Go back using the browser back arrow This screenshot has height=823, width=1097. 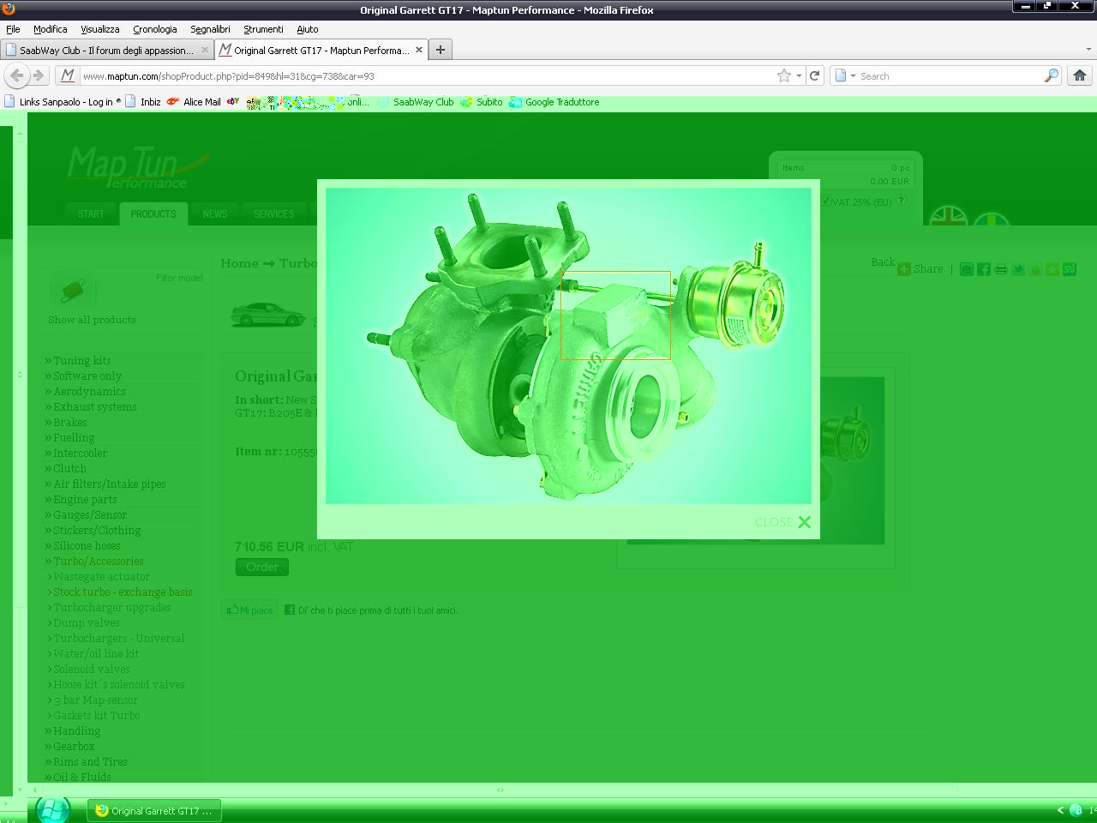(x=17, y=75)
